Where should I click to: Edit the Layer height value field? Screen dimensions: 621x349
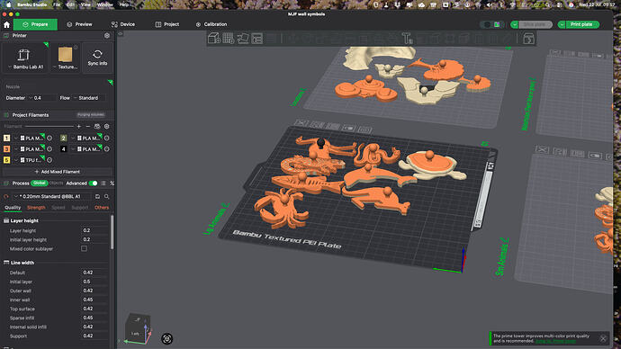94,230
